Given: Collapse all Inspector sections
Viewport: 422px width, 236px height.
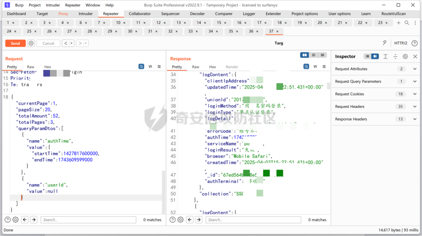Looking at the screenshot, I should point(395,56).
